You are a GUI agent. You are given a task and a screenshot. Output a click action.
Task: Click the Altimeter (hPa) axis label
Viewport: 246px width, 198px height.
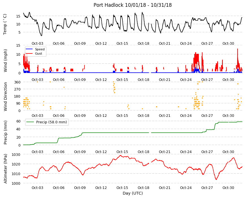coord(5,169)
